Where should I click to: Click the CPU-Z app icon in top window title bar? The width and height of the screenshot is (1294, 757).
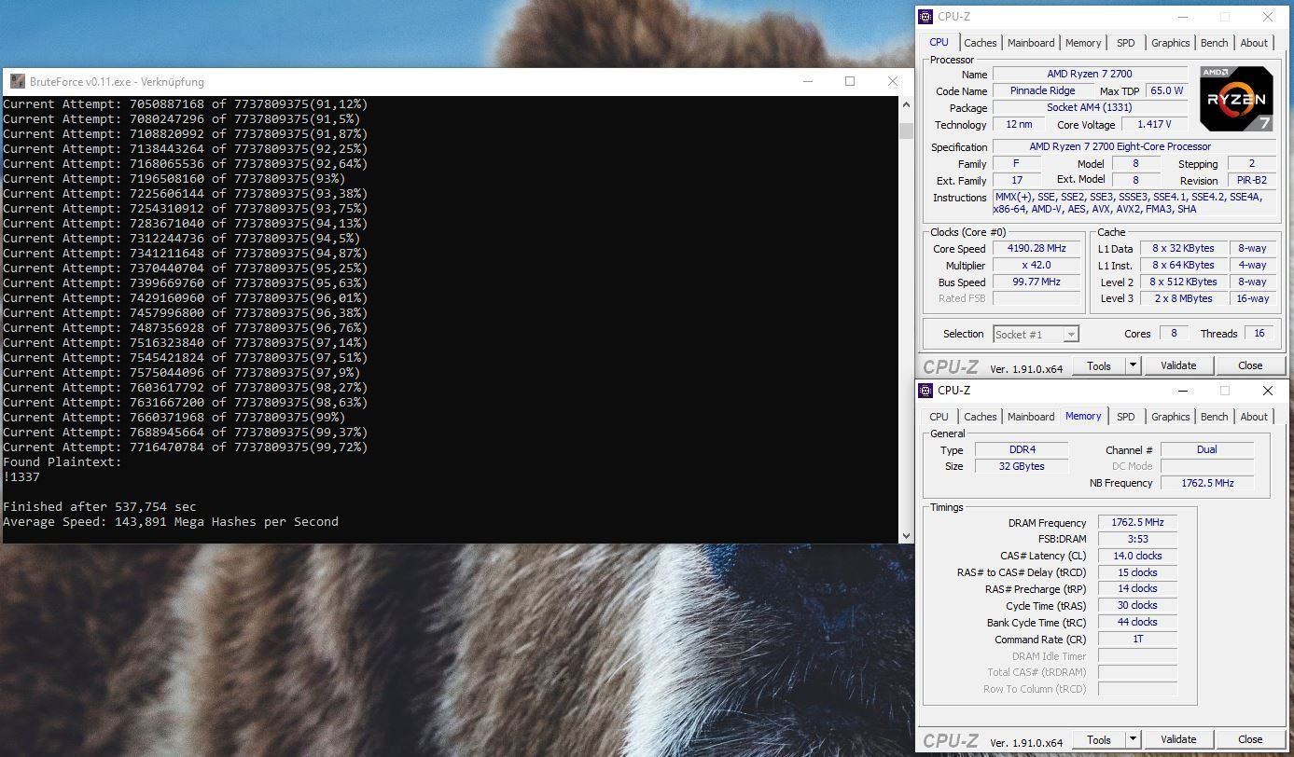tap(925, 17)
